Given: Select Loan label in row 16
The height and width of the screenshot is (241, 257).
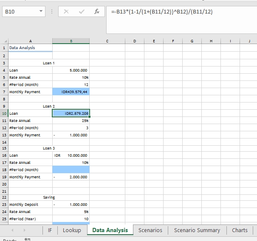Looking at the screenshot, I should 30,155.
